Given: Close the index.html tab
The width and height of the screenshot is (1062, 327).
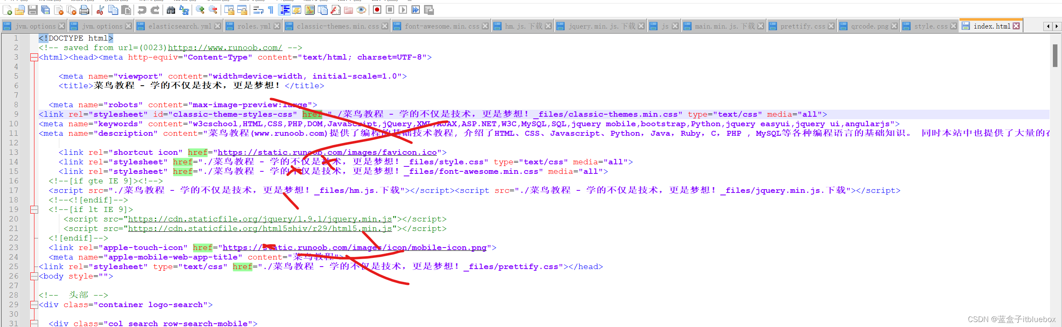Looking at the screenshot, I should [x=1016, y=26].
